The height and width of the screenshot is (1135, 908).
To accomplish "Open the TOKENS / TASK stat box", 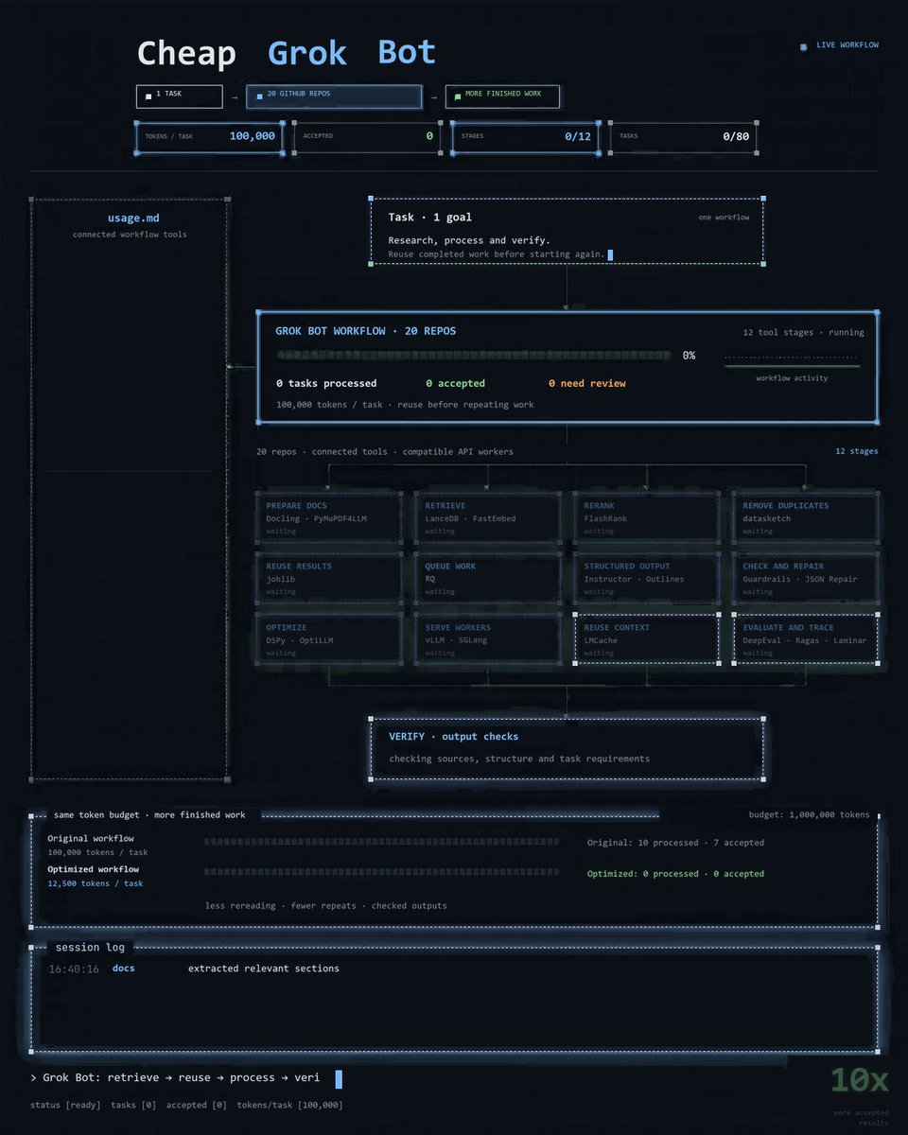I will (x=208, y=136).
